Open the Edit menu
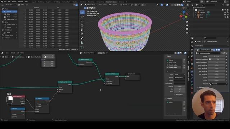The height and width of the screenshot is (129, 230). pos(9,1)
